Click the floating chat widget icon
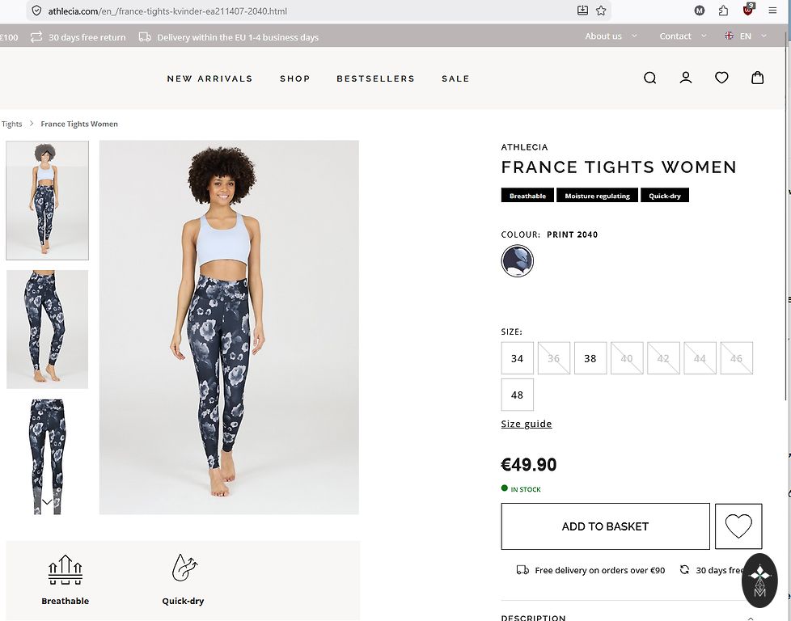Screen dimensions: 791x621 click(x=759, y=580)
